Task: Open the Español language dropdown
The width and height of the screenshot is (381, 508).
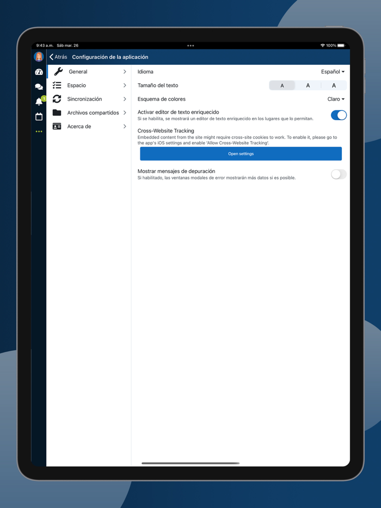Action: coord(333,72)
